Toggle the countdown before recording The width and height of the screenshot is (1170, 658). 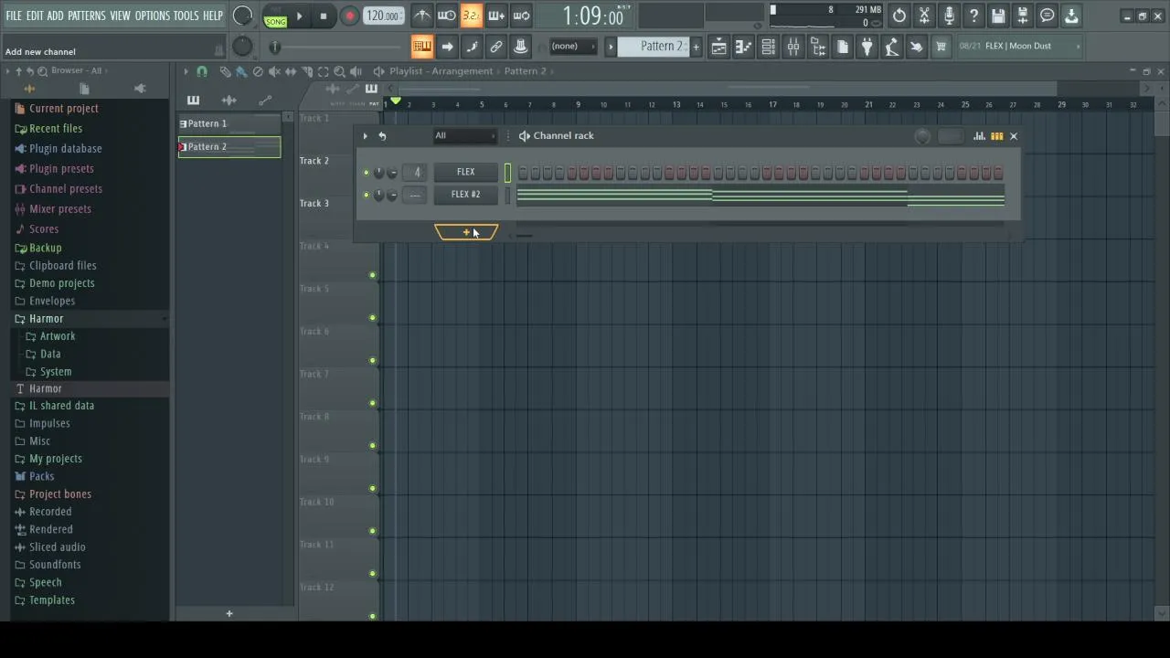472,16
